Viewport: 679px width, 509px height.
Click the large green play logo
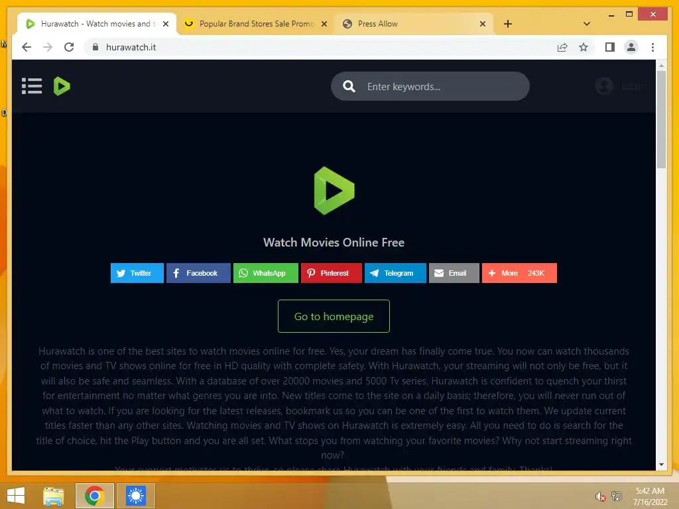[334, 190]
